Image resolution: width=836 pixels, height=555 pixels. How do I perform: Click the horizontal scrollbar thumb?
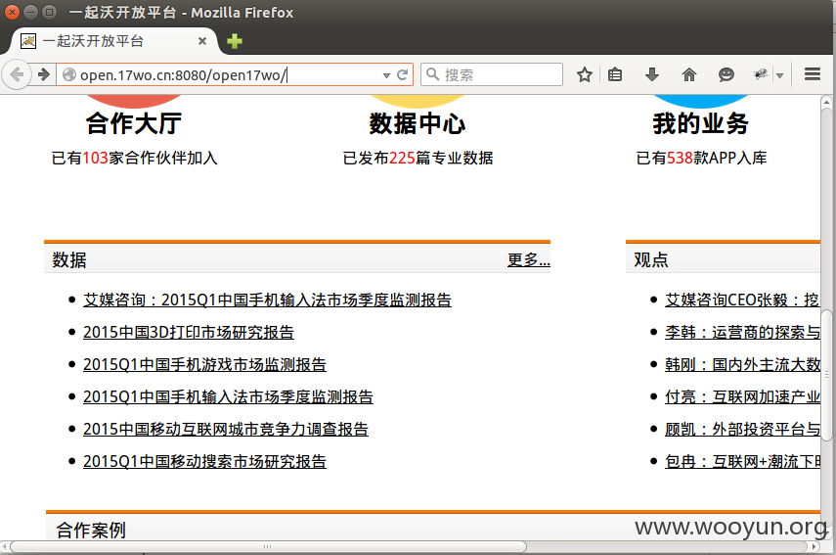268,546
